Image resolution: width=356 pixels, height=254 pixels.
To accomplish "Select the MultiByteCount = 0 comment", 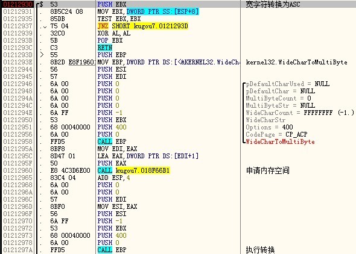I will (x=279, y=99).
